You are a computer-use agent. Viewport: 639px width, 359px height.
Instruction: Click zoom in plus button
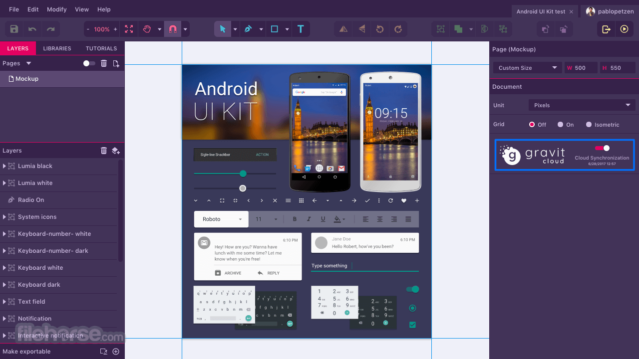[115, 29]
